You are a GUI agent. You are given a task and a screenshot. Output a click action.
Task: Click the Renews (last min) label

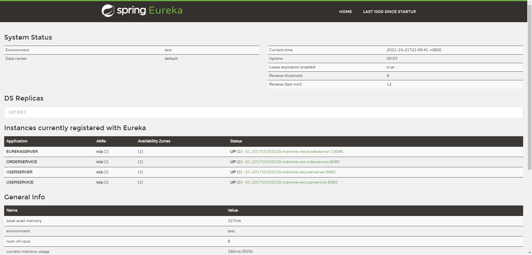[x=285, y=84]
